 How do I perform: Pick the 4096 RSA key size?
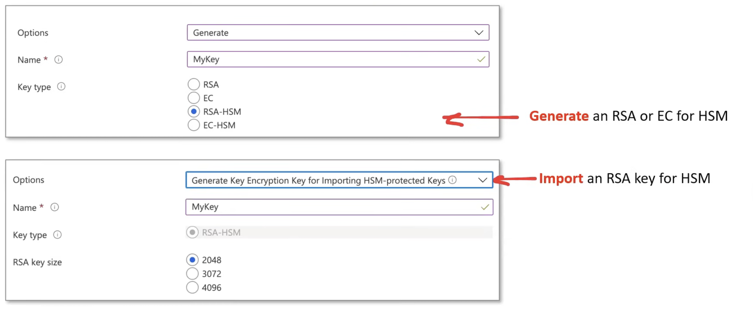(192, 287)
